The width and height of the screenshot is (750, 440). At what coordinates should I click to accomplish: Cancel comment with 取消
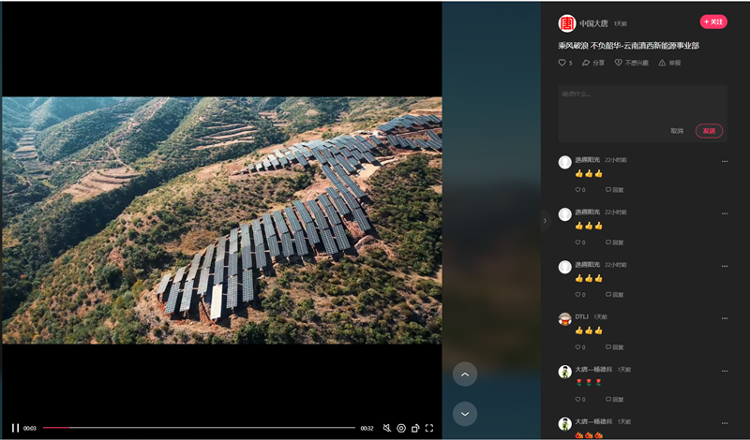[x=677, y=131]
